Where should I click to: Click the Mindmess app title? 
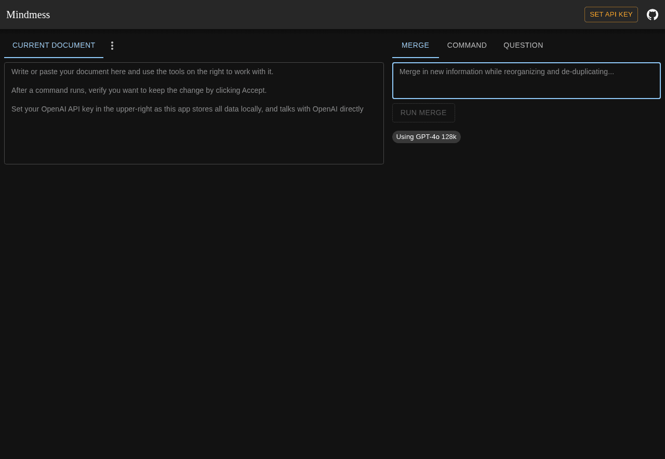point(28,15)
